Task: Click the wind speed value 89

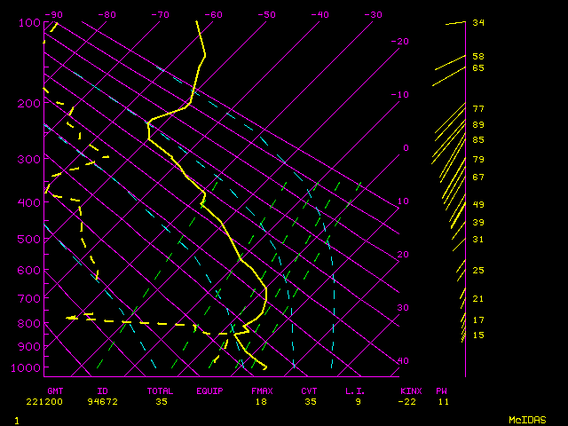Action: [478, 125]
